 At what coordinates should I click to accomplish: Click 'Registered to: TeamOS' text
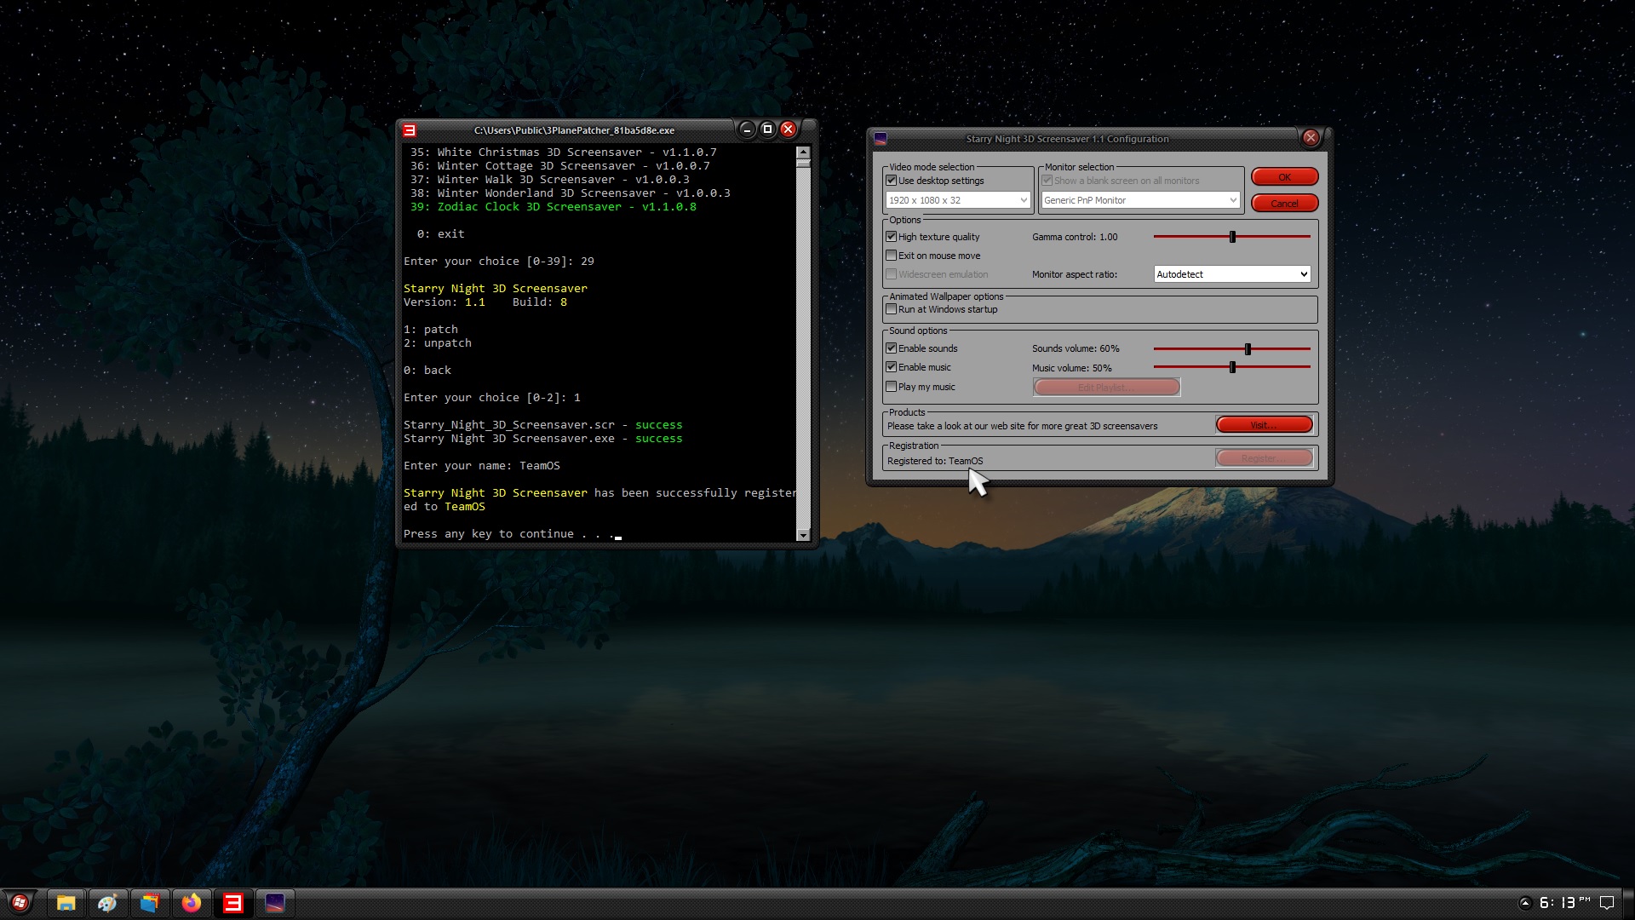935,461
